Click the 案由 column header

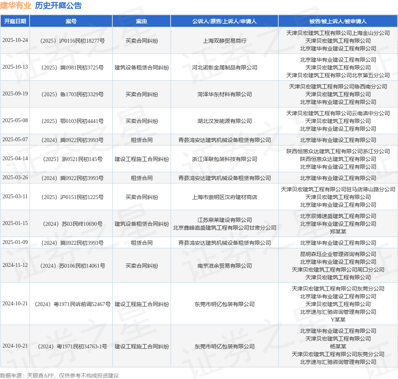(x=141, y=21)
